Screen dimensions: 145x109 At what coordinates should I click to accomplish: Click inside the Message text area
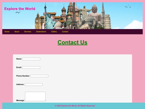point(35,97)
